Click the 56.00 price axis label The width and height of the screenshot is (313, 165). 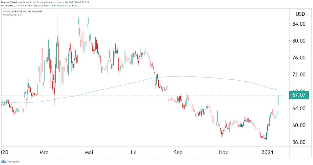(x=298, y=142)
